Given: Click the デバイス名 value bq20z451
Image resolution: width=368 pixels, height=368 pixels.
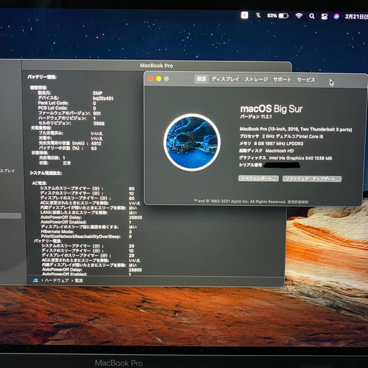Looking at the screenshot, I should (x=103, y=98).
